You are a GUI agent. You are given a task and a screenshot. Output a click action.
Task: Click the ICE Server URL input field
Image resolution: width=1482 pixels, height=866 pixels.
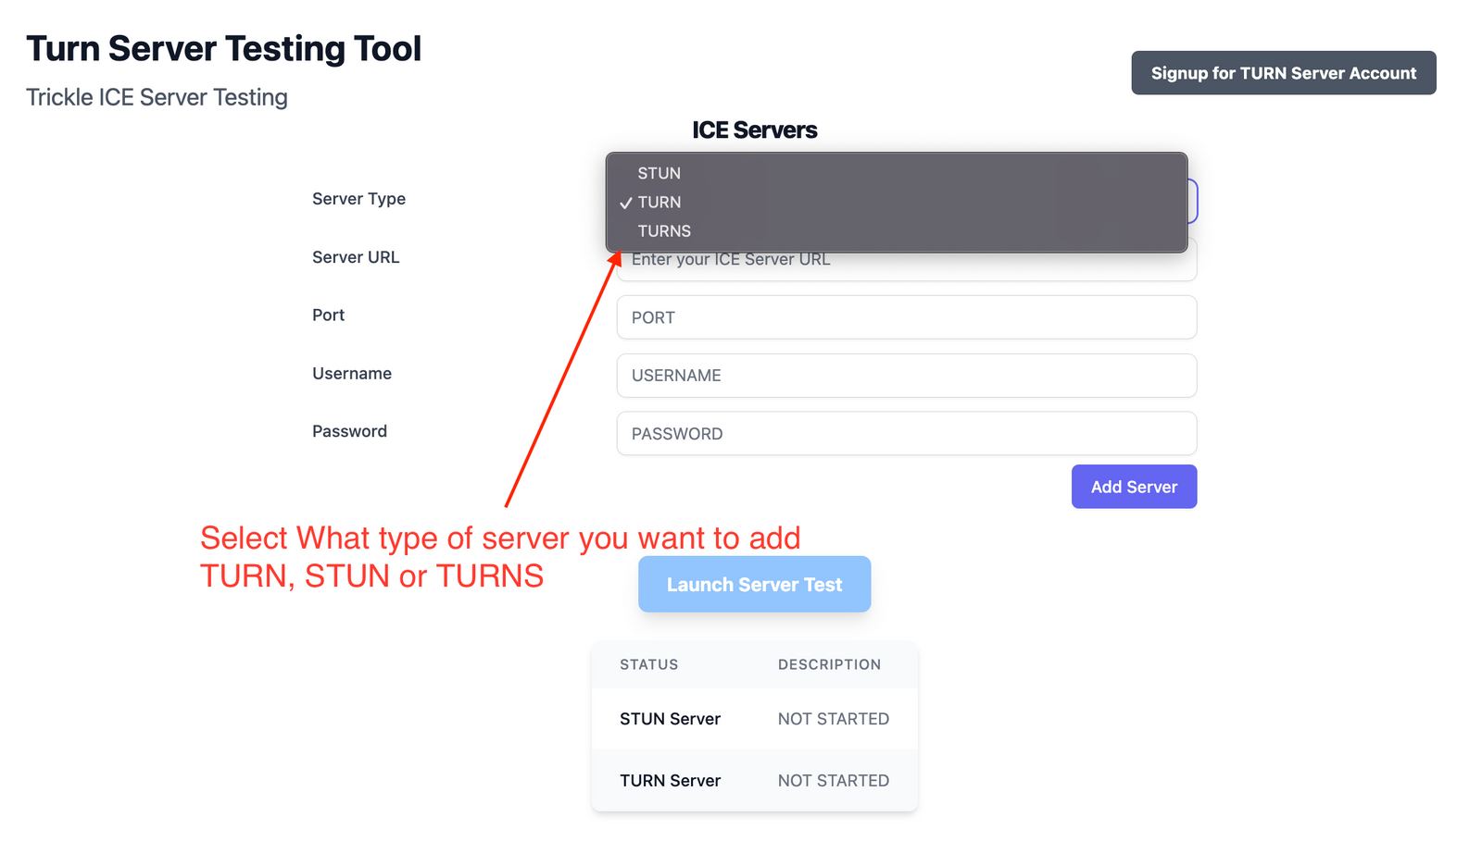tap(906, 259)
